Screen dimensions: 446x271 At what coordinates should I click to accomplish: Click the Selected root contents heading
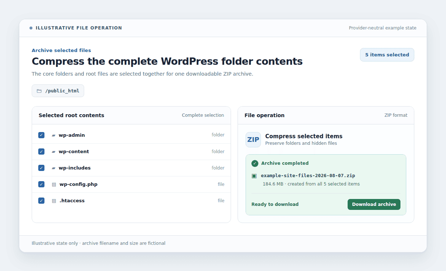(71, 115)
